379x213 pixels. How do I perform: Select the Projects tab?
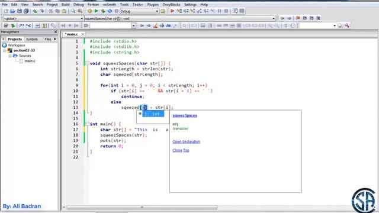pyautogui.click(x=15, y=39)
